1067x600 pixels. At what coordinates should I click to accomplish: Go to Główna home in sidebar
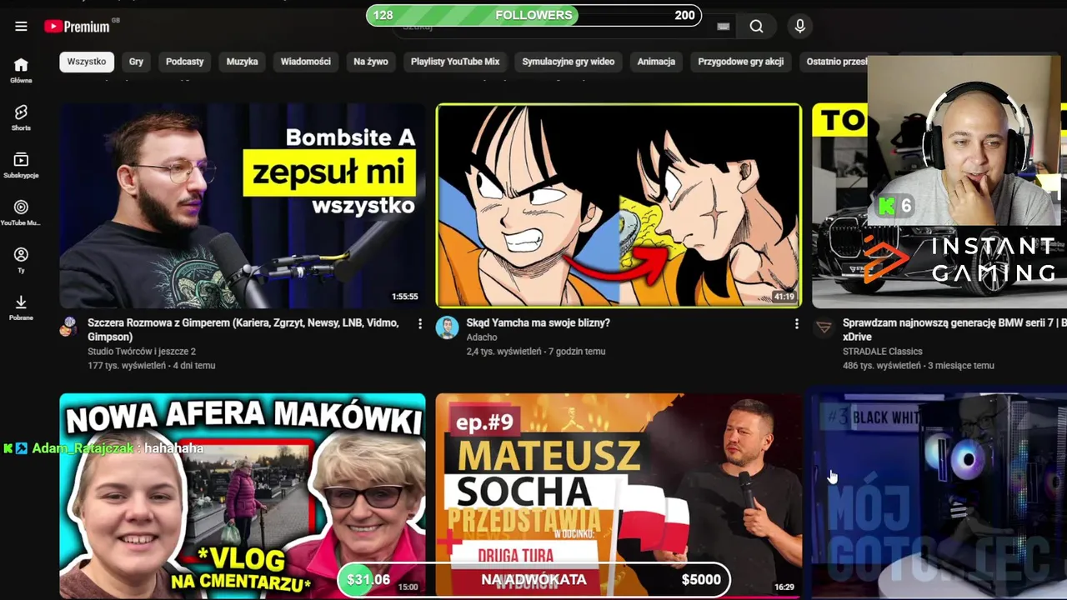tap(21, 70)
